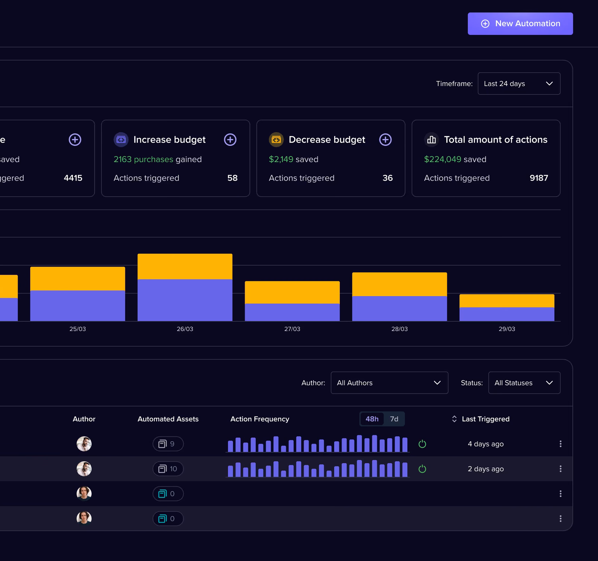Click the purple bar segment for 28/03
598x561 pixels.
click(400, 309)
